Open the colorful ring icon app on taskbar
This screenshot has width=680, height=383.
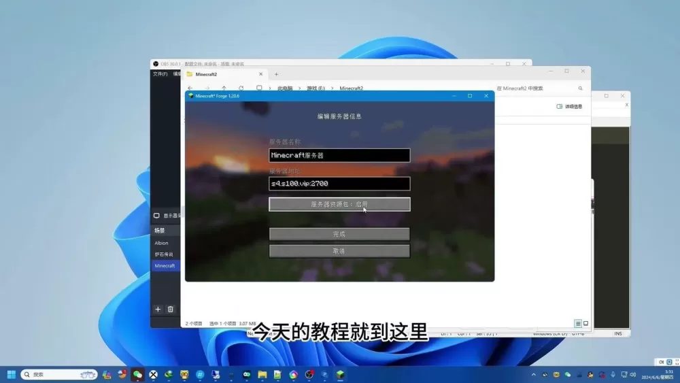pos(294,374)
